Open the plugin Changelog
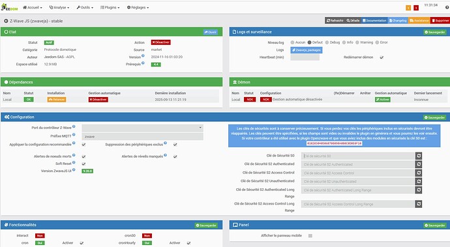Image resolution: width=450 pixels, height=247 pixels. click(x=398, y=21)
